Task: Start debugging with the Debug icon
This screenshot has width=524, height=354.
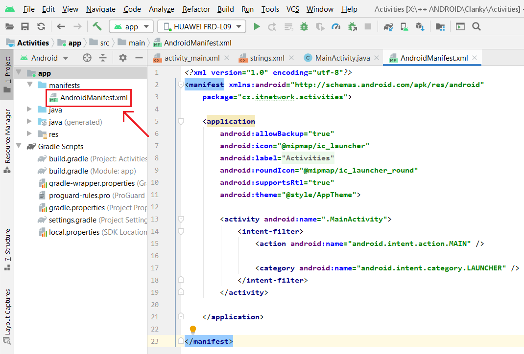Action: click(x=304, y=26)
